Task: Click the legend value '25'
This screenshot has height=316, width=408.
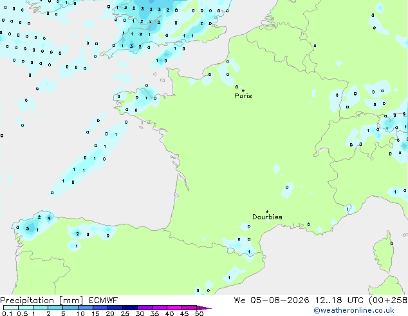Action: point(125,313)
